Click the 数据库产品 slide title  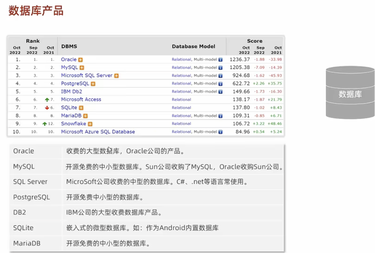point(36,11)
